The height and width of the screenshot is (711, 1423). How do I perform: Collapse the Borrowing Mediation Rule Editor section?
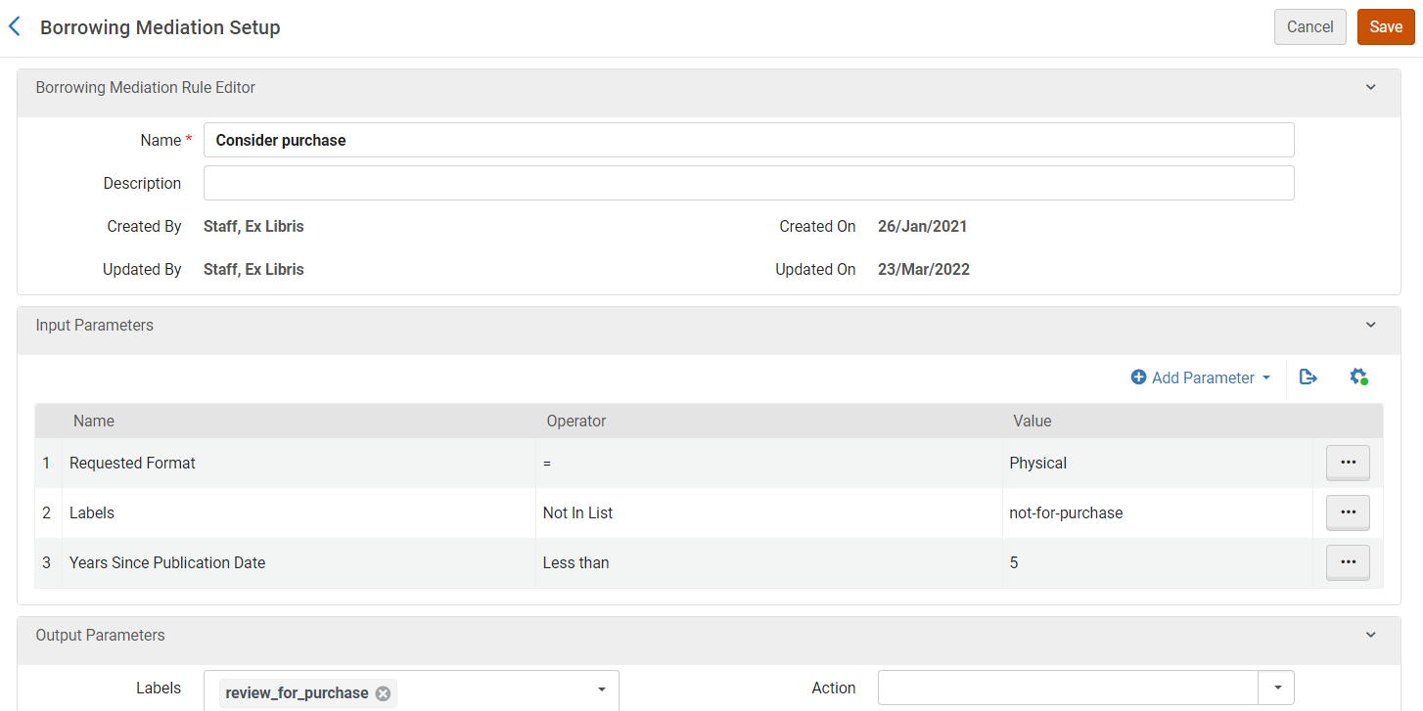coord(1370,87)
